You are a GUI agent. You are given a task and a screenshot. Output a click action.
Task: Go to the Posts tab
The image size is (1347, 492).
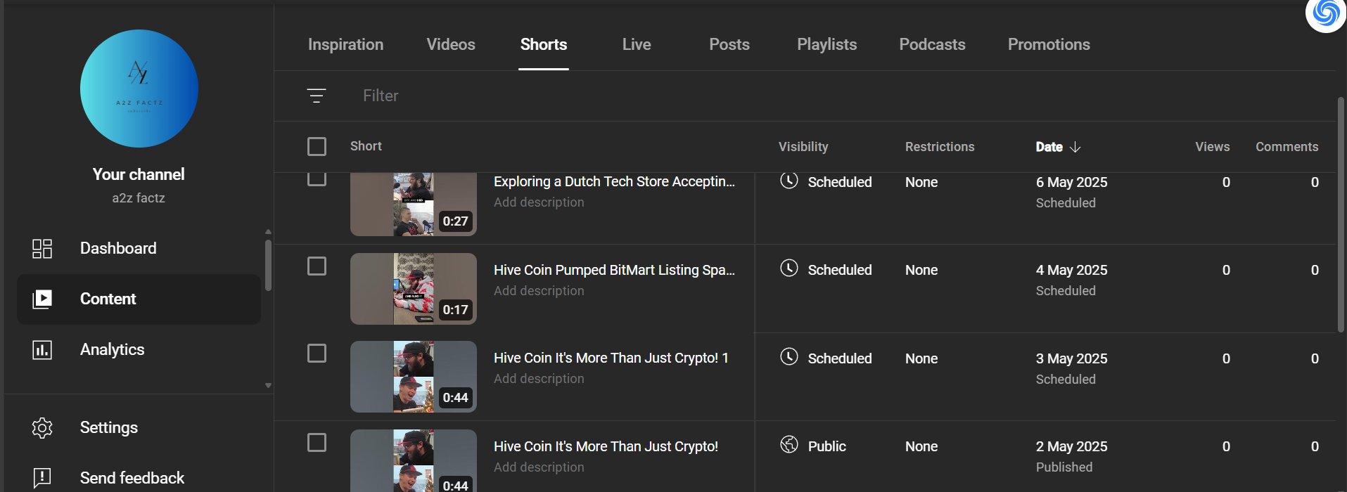pyautogui.click(x=729, y=44)
